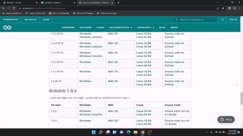
Task: Open Android Studio bookmark
Action: 12,13
